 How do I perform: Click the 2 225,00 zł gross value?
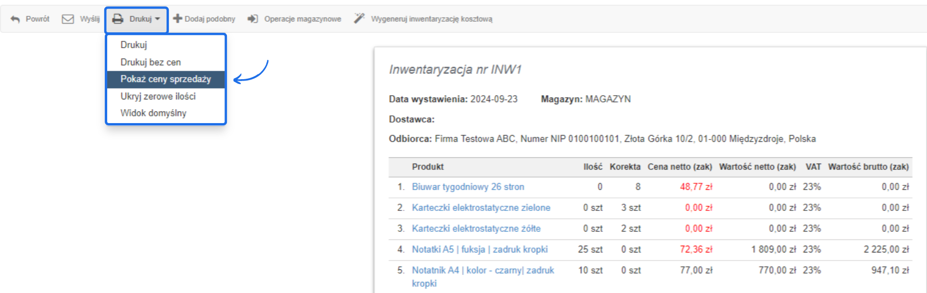tap(886, 250)
